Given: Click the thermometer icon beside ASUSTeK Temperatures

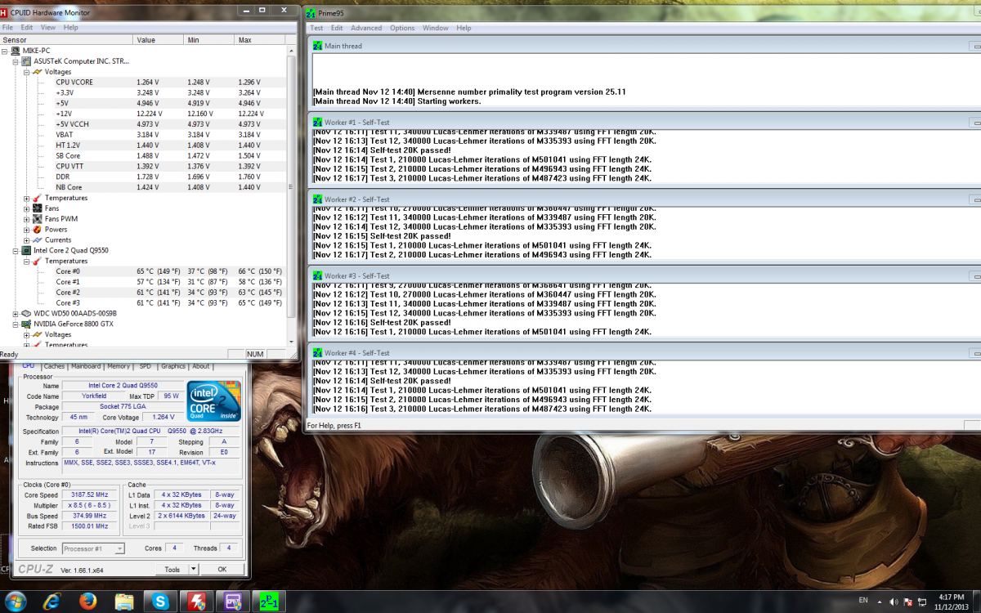Looking at the screenshot, I should pos(38,198).
